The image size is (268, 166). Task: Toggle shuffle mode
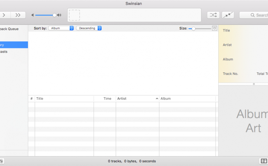tap(213, 15)
